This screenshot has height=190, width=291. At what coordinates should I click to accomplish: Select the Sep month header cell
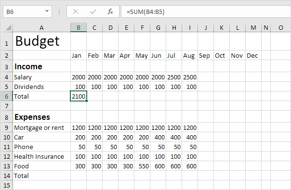click(x=206, y=55)
